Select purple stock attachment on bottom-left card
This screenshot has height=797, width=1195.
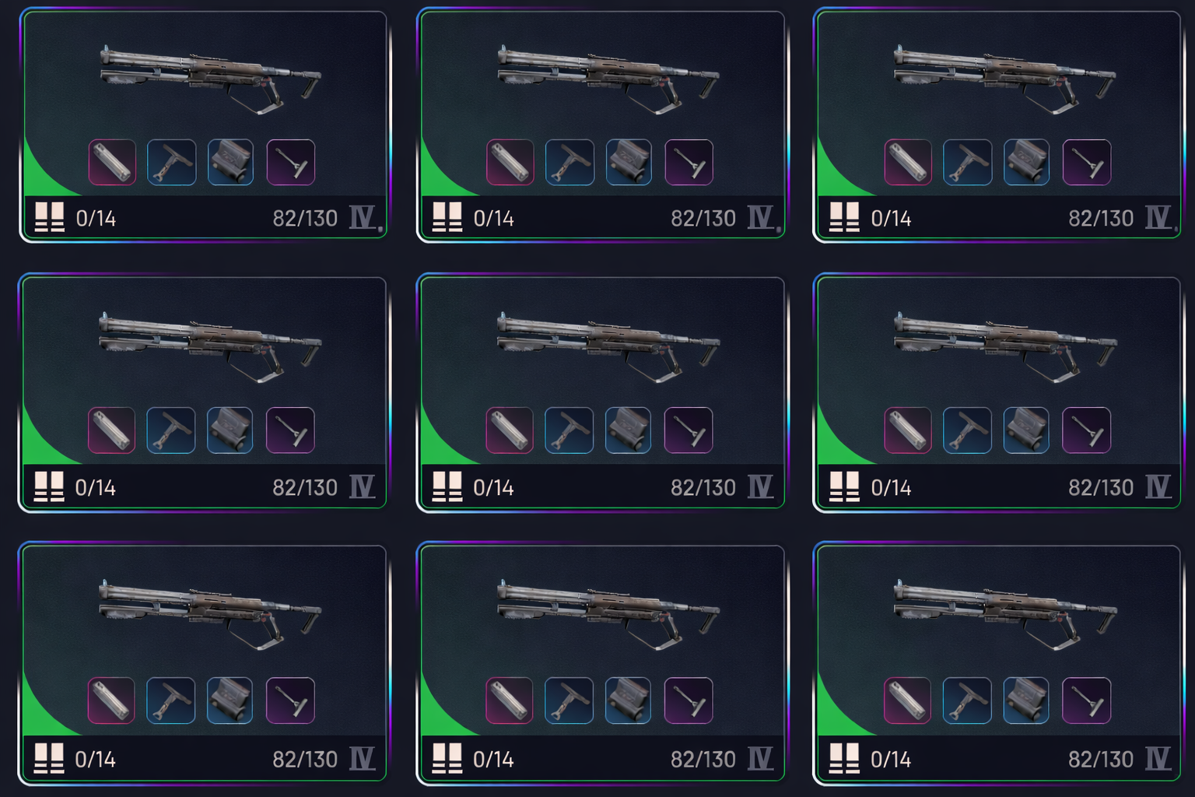(290, 700)
